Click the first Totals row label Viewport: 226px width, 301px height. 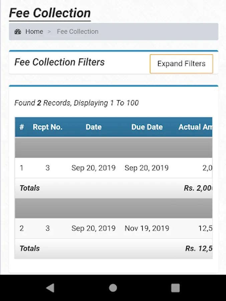[x=30, y=188]
